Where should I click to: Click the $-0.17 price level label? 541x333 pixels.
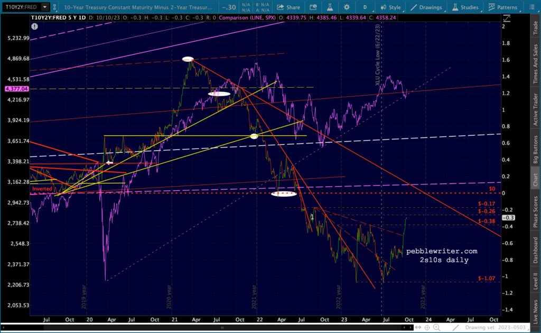[x=487, y=203]
